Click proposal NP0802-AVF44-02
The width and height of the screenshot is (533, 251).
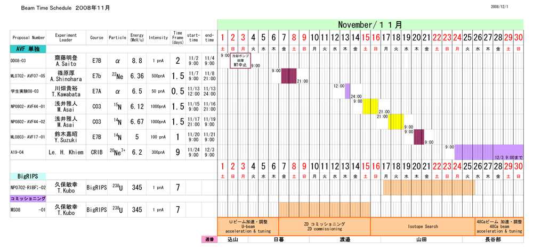pyautogui.click(x=28, y=122)
